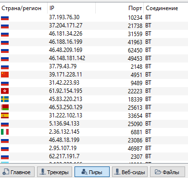
Task: Select peer row 46.148.181.142
Action: [94, 58]
